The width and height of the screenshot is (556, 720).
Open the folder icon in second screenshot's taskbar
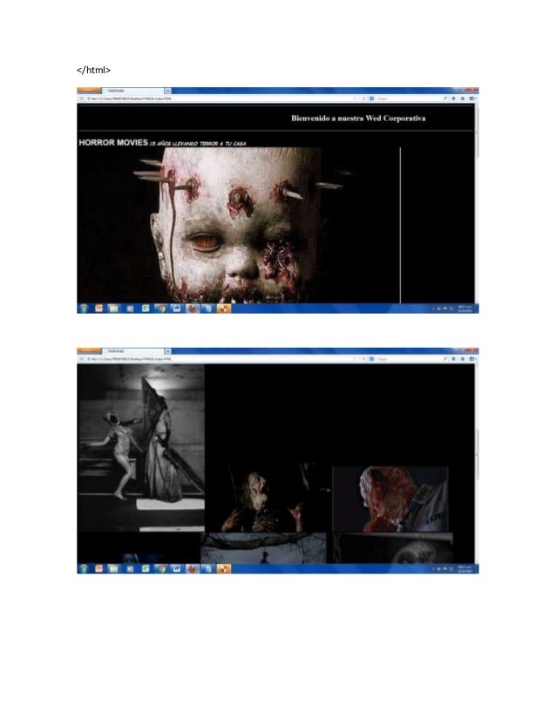click(113, 569)
